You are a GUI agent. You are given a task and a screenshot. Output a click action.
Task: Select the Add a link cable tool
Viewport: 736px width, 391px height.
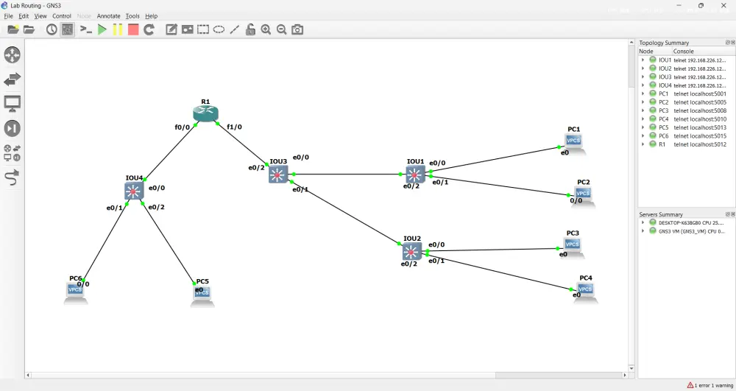click(x=13, y=178)
